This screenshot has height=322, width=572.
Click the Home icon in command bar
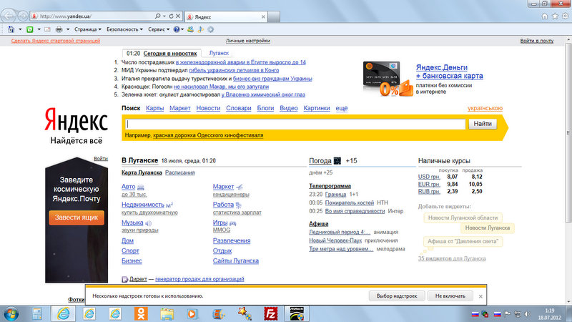(x=11, y=29)
